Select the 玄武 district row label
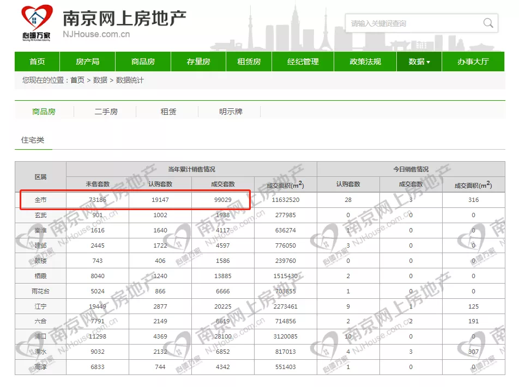 [40, 215]
